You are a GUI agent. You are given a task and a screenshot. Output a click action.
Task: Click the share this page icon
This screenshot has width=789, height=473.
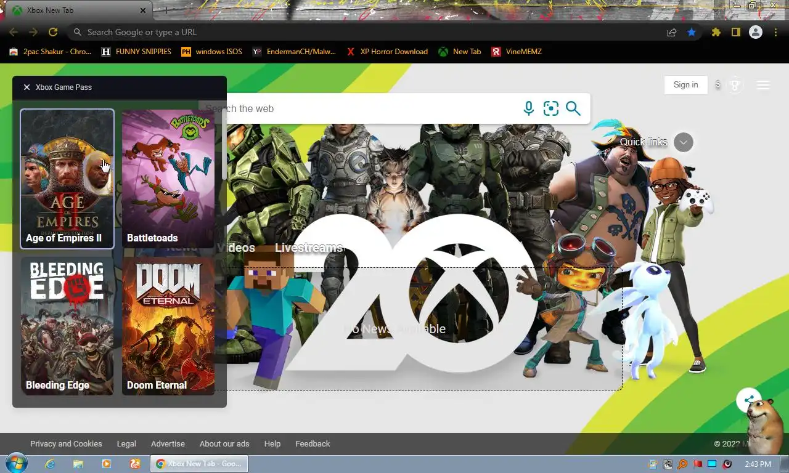pos(672,32)
